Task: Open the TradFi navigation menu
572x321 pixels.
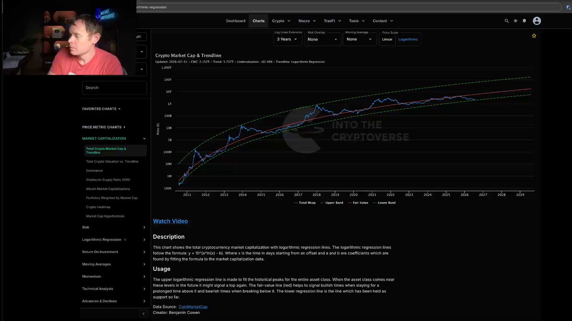Action: point(333,21)
